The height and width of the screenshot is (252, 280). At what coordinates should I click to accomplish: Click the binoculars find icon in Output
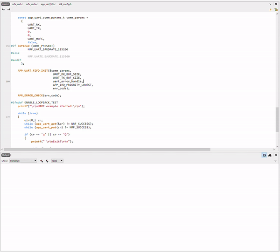click(x=270, y=155)
